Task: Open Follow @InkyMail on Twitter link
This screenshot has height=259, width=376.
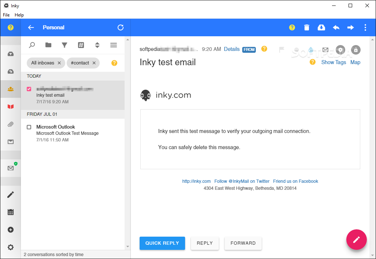Action: click(x=242, y=181)
